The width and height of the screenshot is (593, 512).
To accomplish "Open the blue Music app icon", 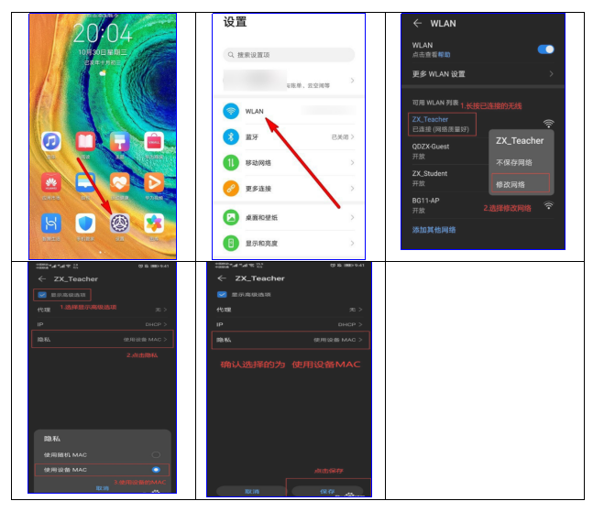I will [52, 142].
